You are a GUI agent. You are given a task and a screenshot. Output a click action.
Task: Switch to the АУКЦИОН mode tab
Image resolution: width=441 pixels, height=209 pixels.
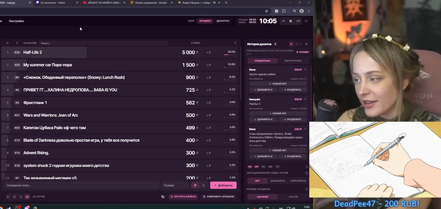click(x=205, y=21)
